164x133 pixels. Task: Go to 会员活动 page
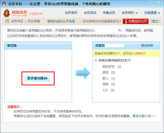coord(90,13)
